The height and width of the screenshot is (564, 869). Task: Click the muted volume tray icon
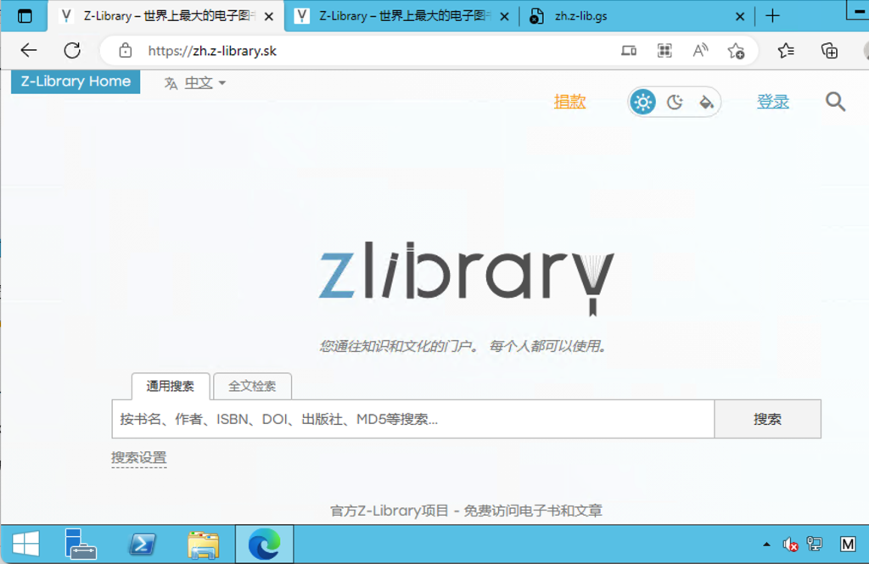(x=790, y=544)
